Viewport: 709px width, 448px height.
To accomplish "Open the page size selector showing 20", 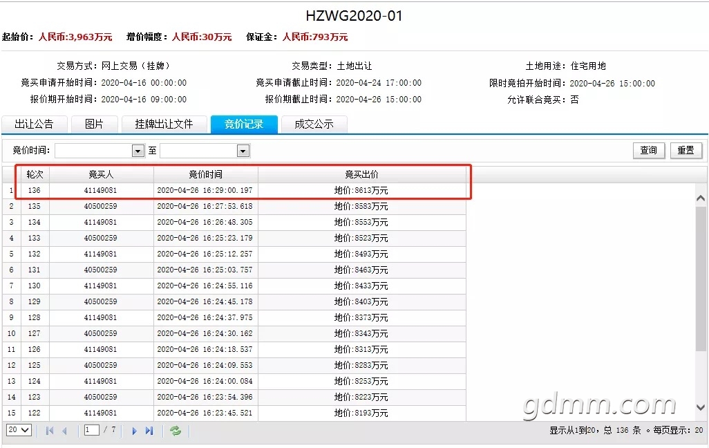I will (x=19, y=430).
